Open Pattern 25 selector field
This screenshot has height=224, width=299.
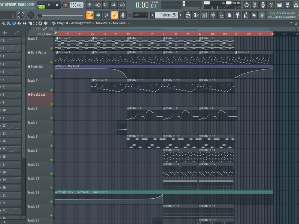166,15
